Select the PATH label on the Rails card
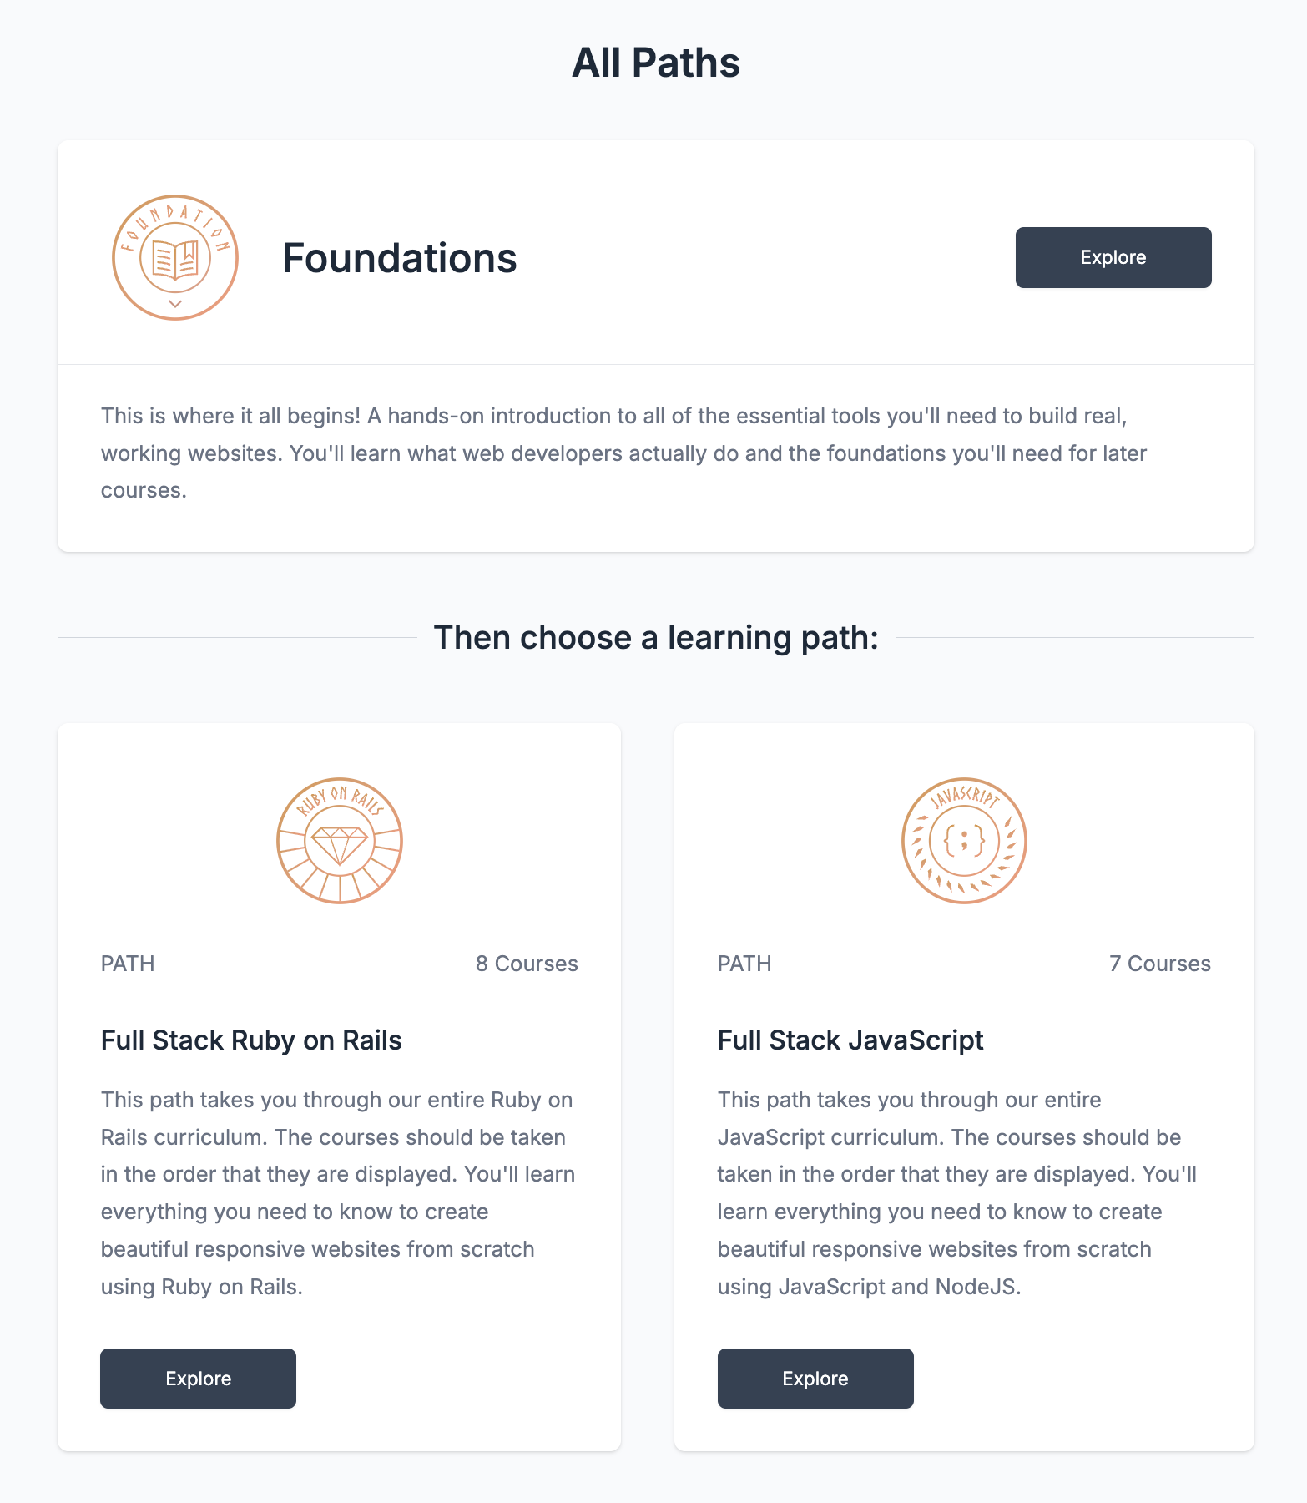 point(127,964)
